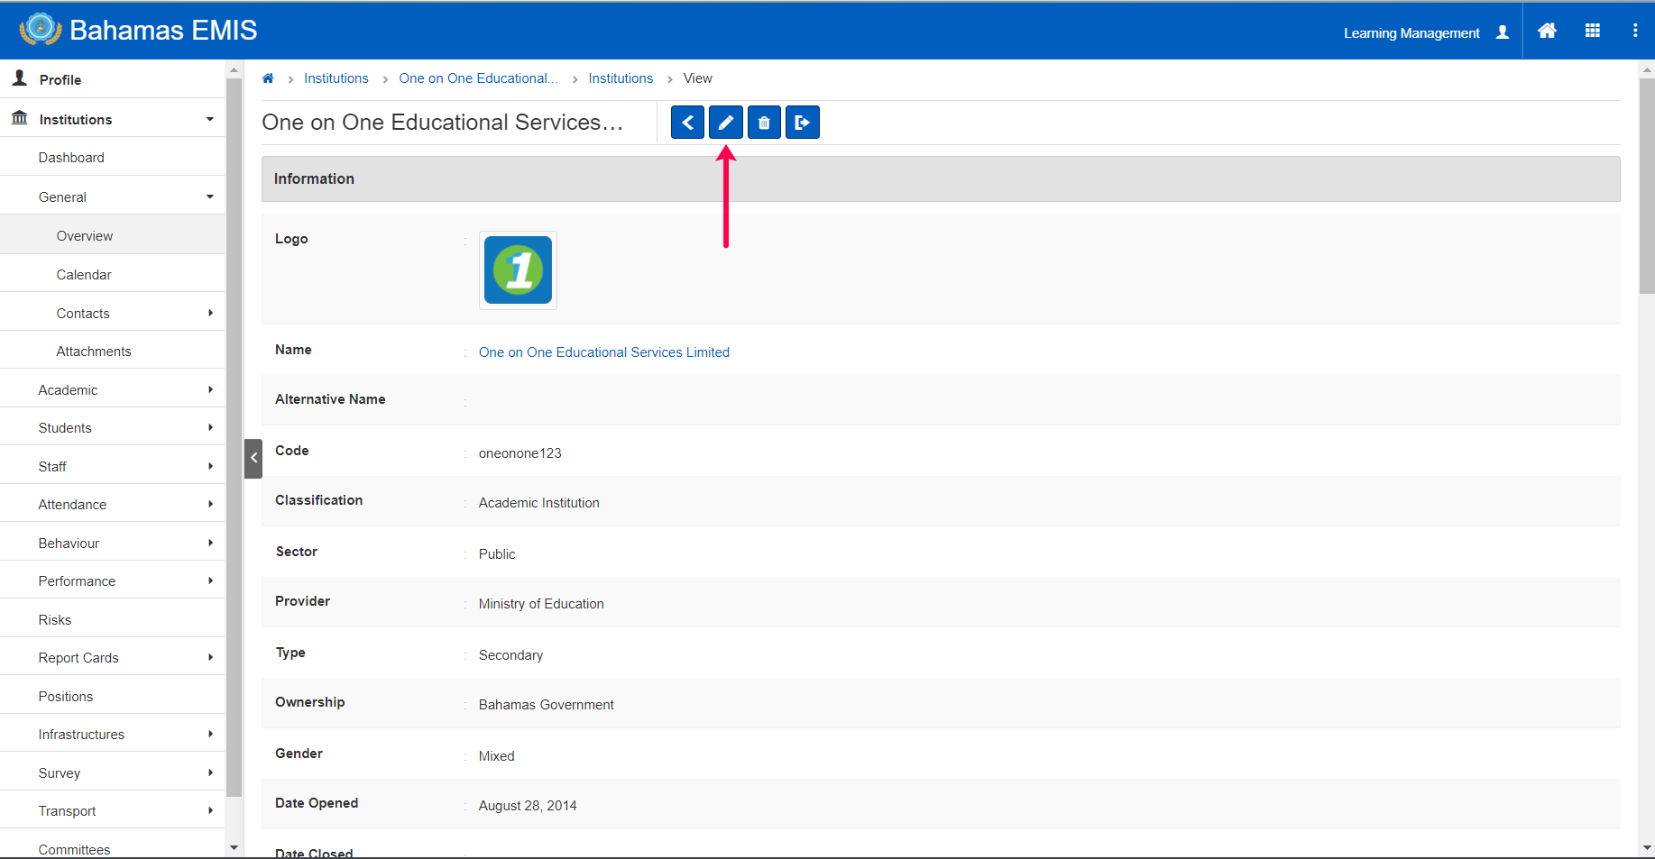Select the code value oneonone123
1655x859 pixels.
[x=520, y=453]
